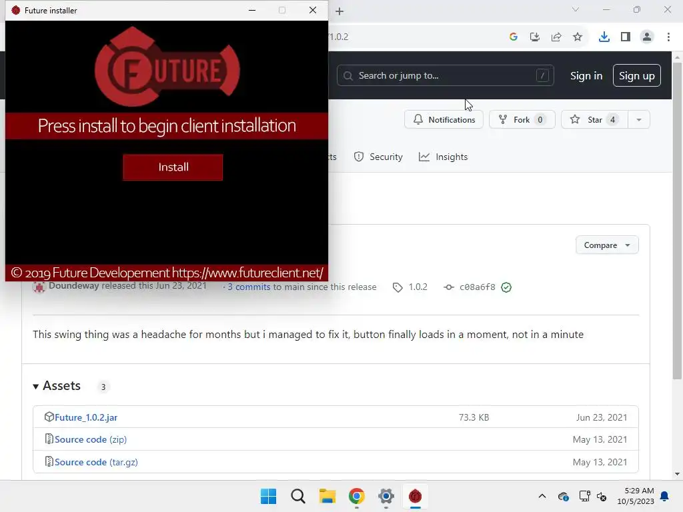Open Chrome three-dot menu

point(668,37)
